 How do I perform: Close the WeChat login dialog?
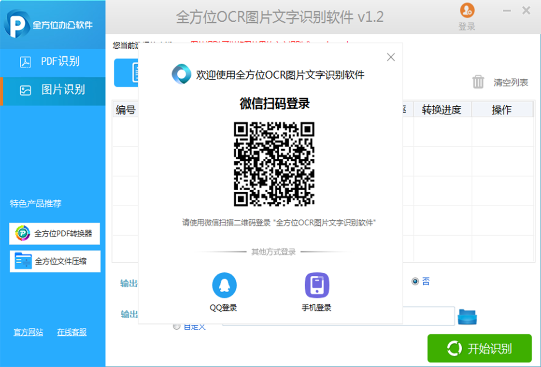coord(391,57)
